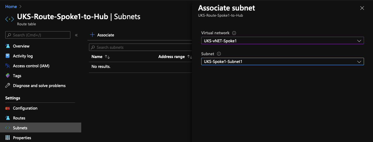373x142 pixels.
Task: Click the Name column header
Action: 97,57
